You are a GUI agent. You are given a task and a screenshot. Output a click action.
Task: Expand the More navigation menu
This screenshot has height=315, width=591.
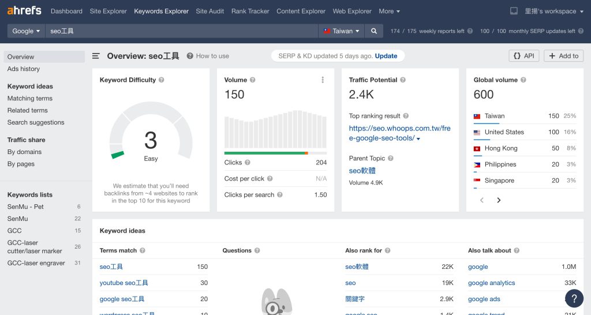pyautogui.click(x=389, y=11)
